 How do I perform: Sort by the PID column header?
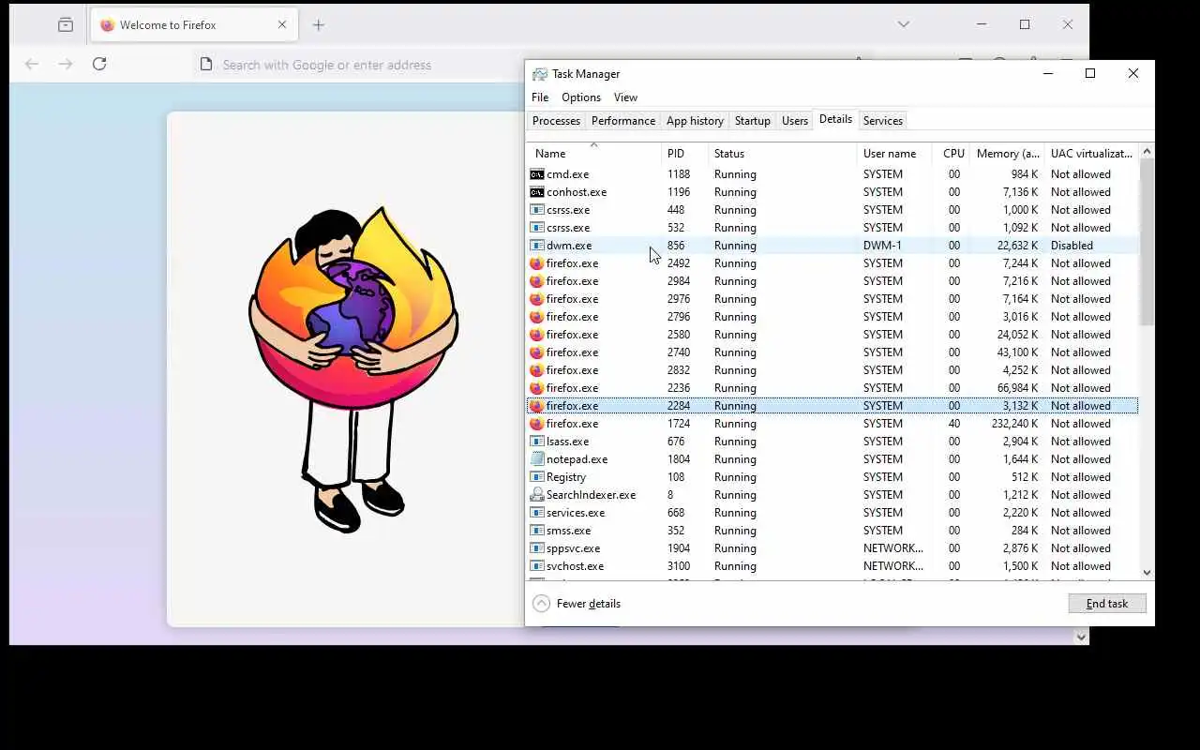(684, 154)
